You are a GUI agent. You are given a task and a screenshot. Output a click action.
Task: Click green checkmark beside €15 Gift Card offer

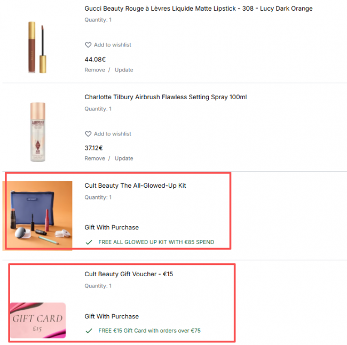(x=89, y=331)
